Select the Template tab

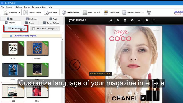click(10, 23)
